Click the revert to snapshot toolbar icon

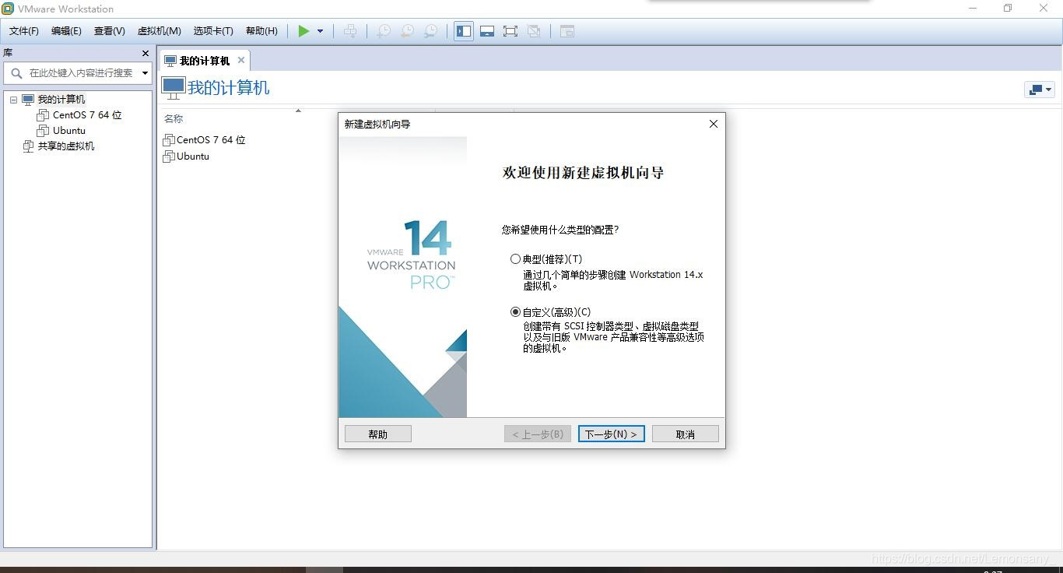point(407,31)
